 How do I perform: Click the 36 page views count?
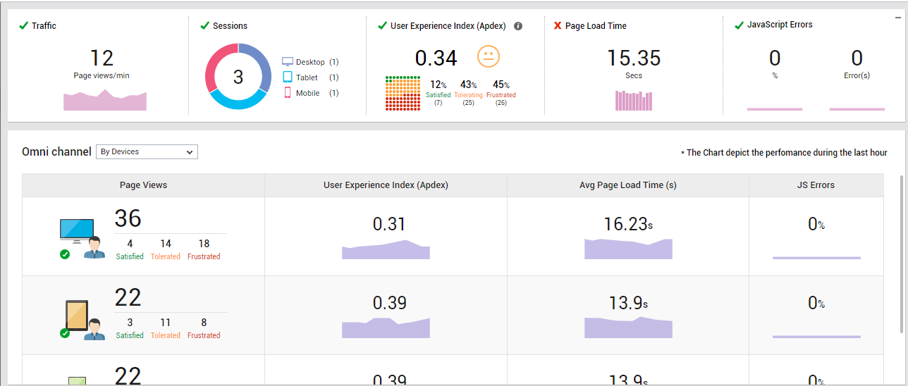coord(128,218)
